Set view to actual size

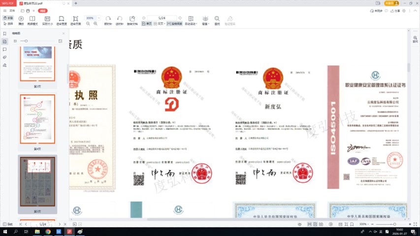47,20
